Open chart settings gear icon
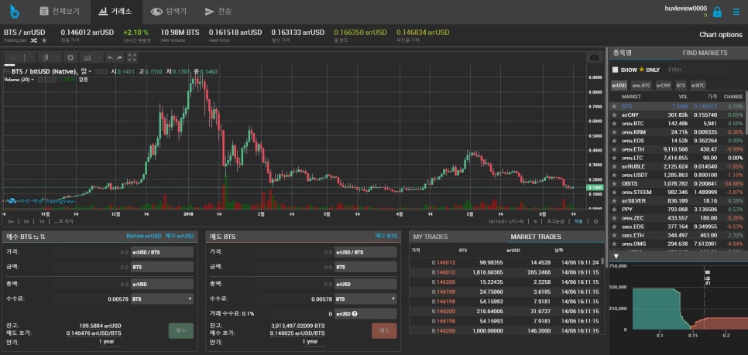 coord(70,58)
